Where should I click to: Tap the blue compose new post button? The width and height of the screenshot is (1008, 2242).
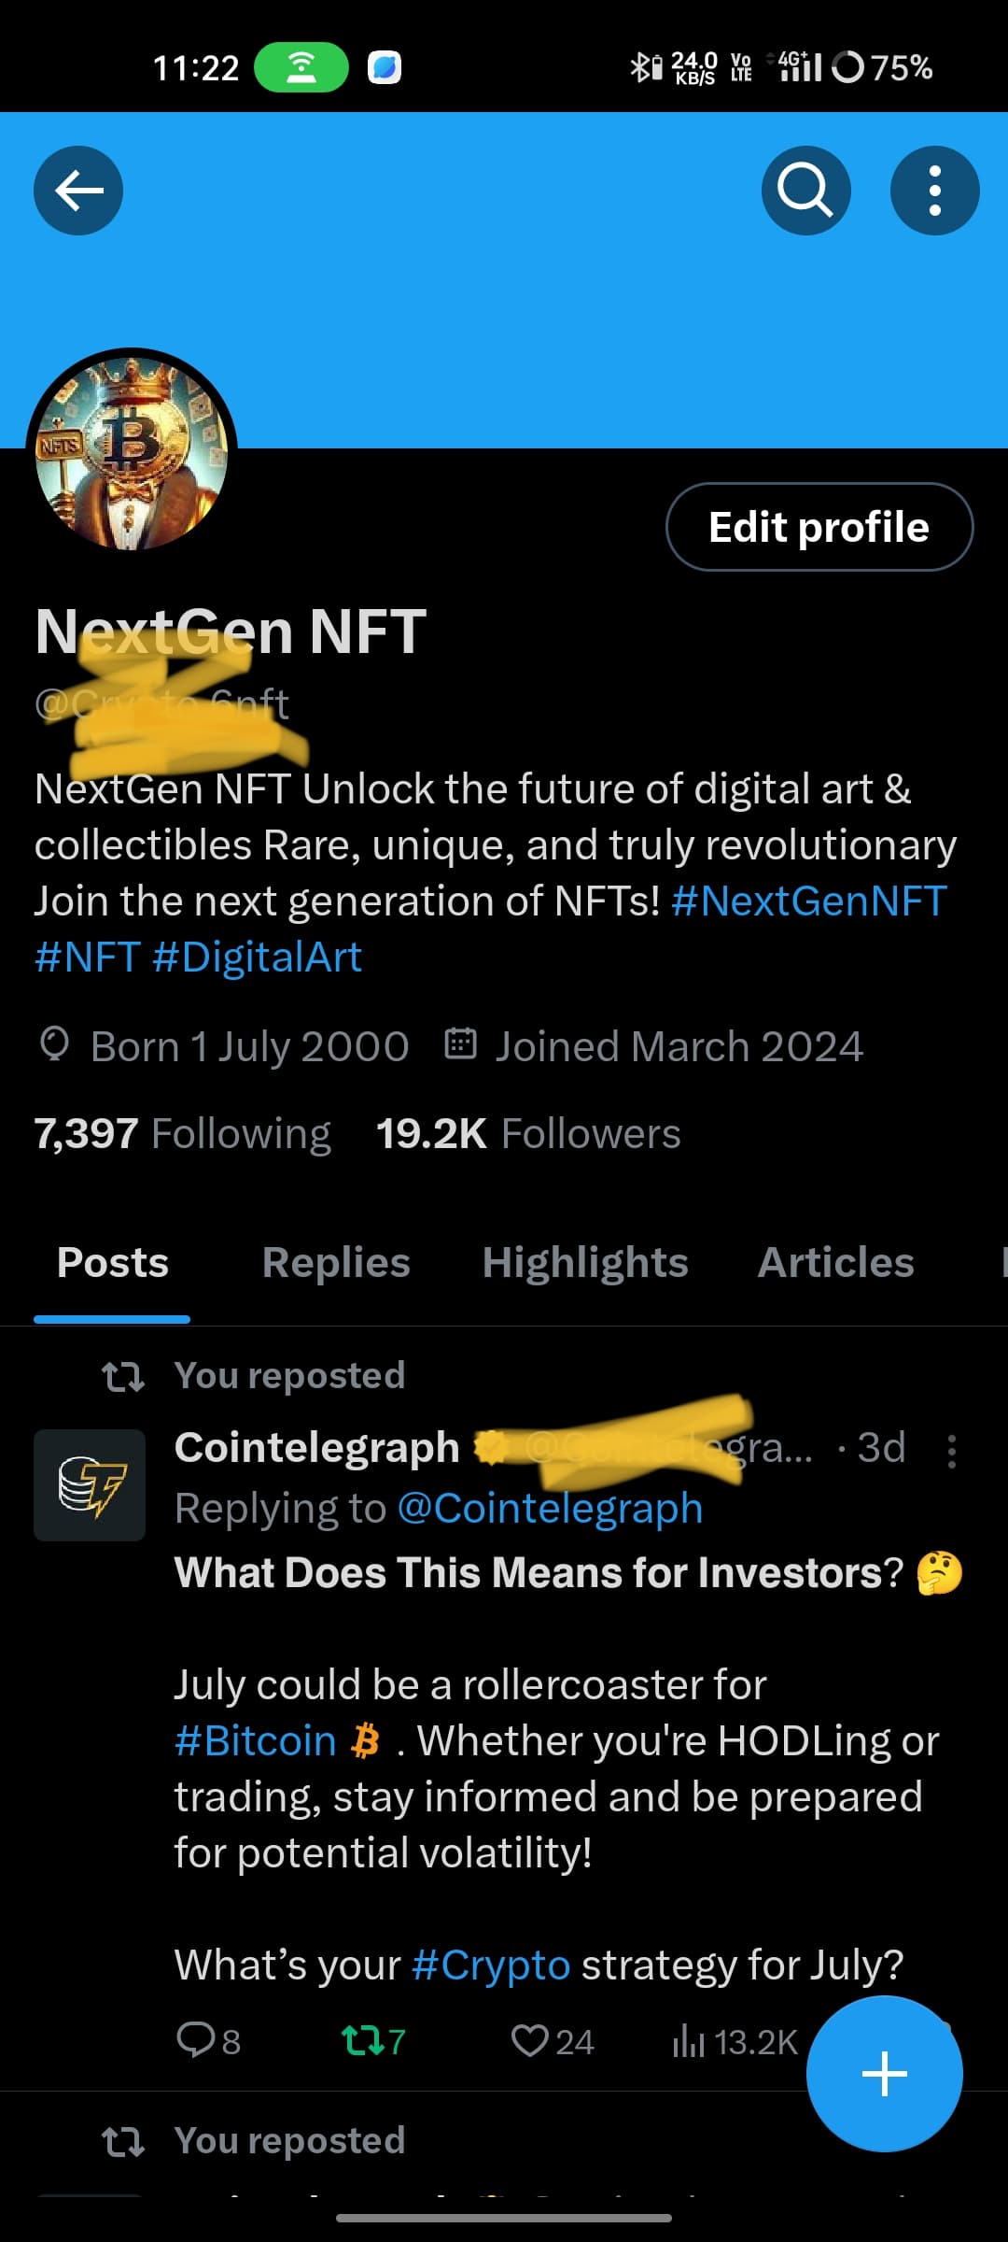pyautogui.click(x=884, y=2074)
